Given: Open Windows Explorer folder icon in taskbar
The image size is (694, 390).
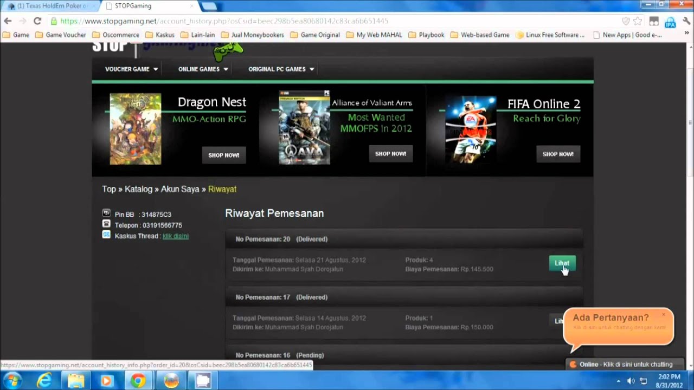Looking at the screenshot, I should tap(76, 381).
